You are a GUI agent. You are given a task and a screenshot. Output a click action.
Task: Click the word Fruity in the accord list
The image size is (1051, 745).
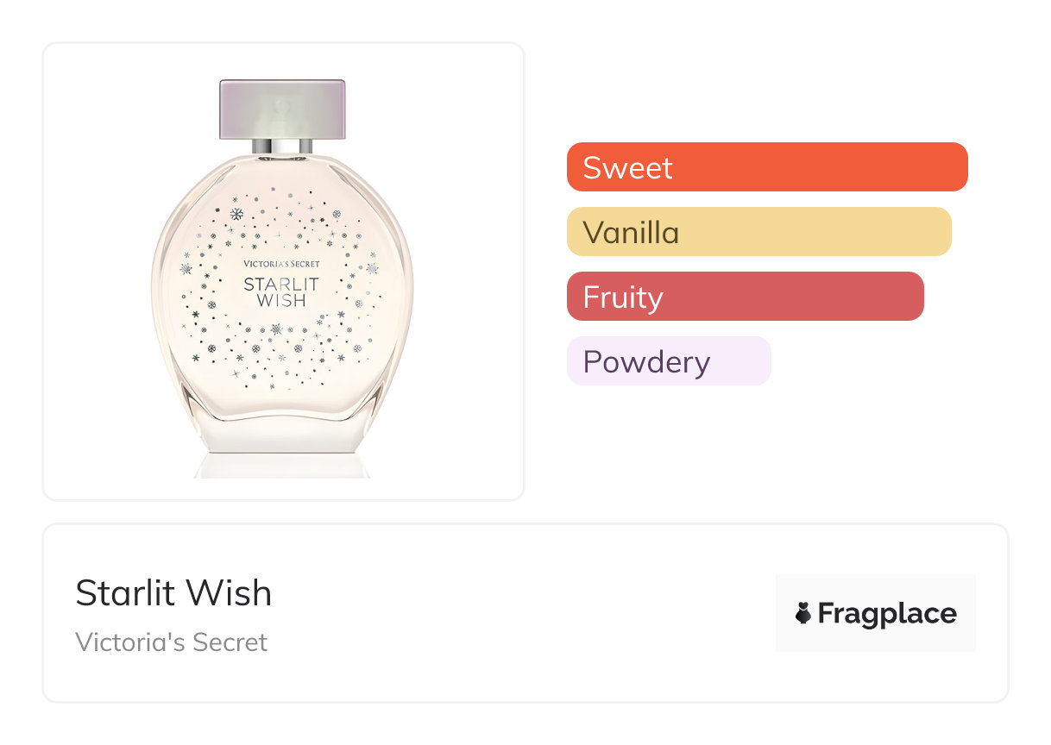(x=623, y=297)
